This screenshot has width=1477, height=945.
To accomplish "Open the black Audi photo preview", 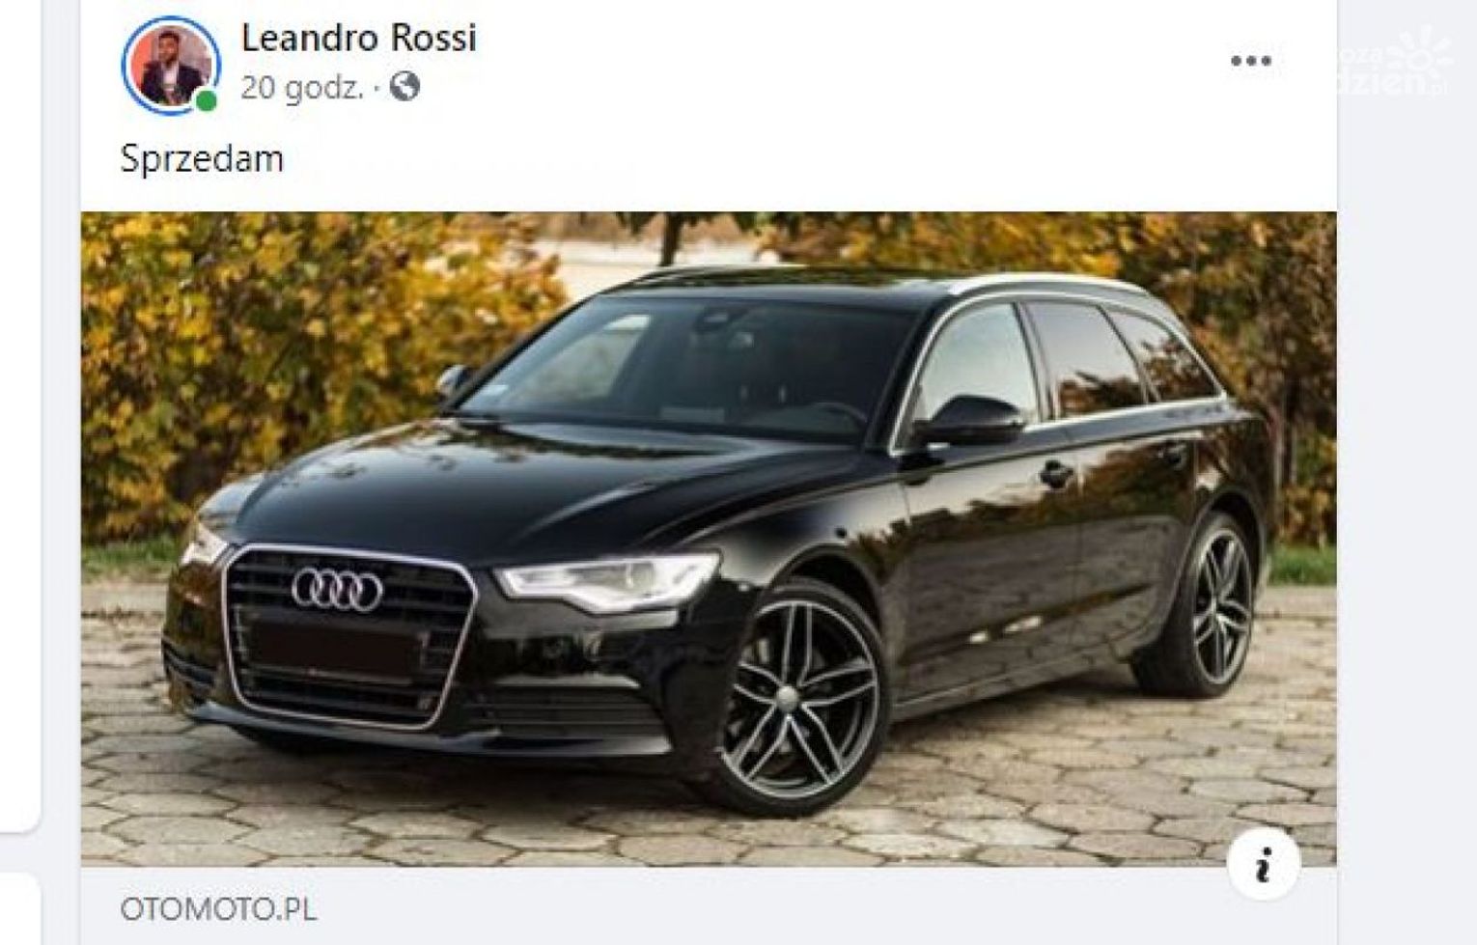I will click(x=709, y=539).
